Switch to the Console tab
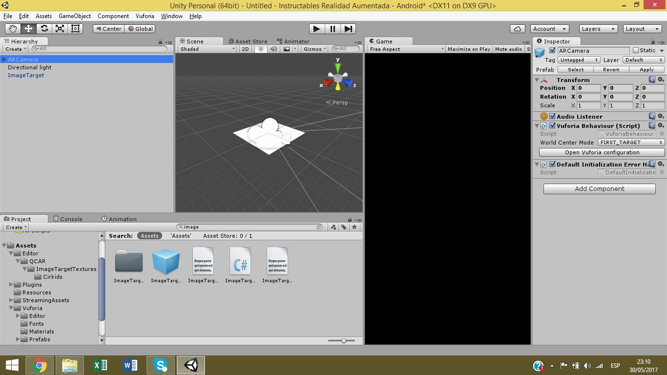This screenshot has height=375, width=667. coord(67,219)
